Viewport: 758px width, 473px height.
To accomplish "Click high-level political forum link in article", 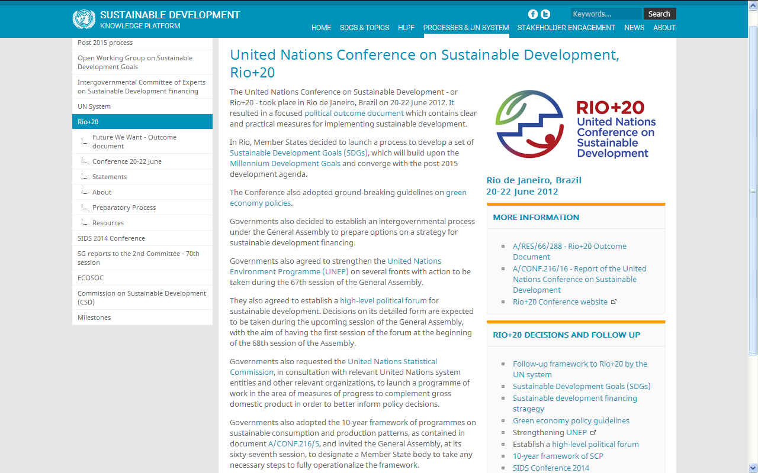I will tap(383, 300).
